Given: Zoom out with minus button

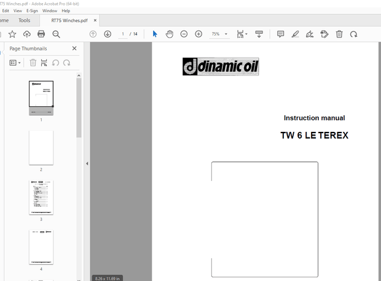Looking at the screenshot, I should pos(184,34).
